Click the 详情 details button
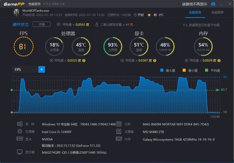Screen dimensions: 234x163 pyautogui.click(x=42, y=24)
